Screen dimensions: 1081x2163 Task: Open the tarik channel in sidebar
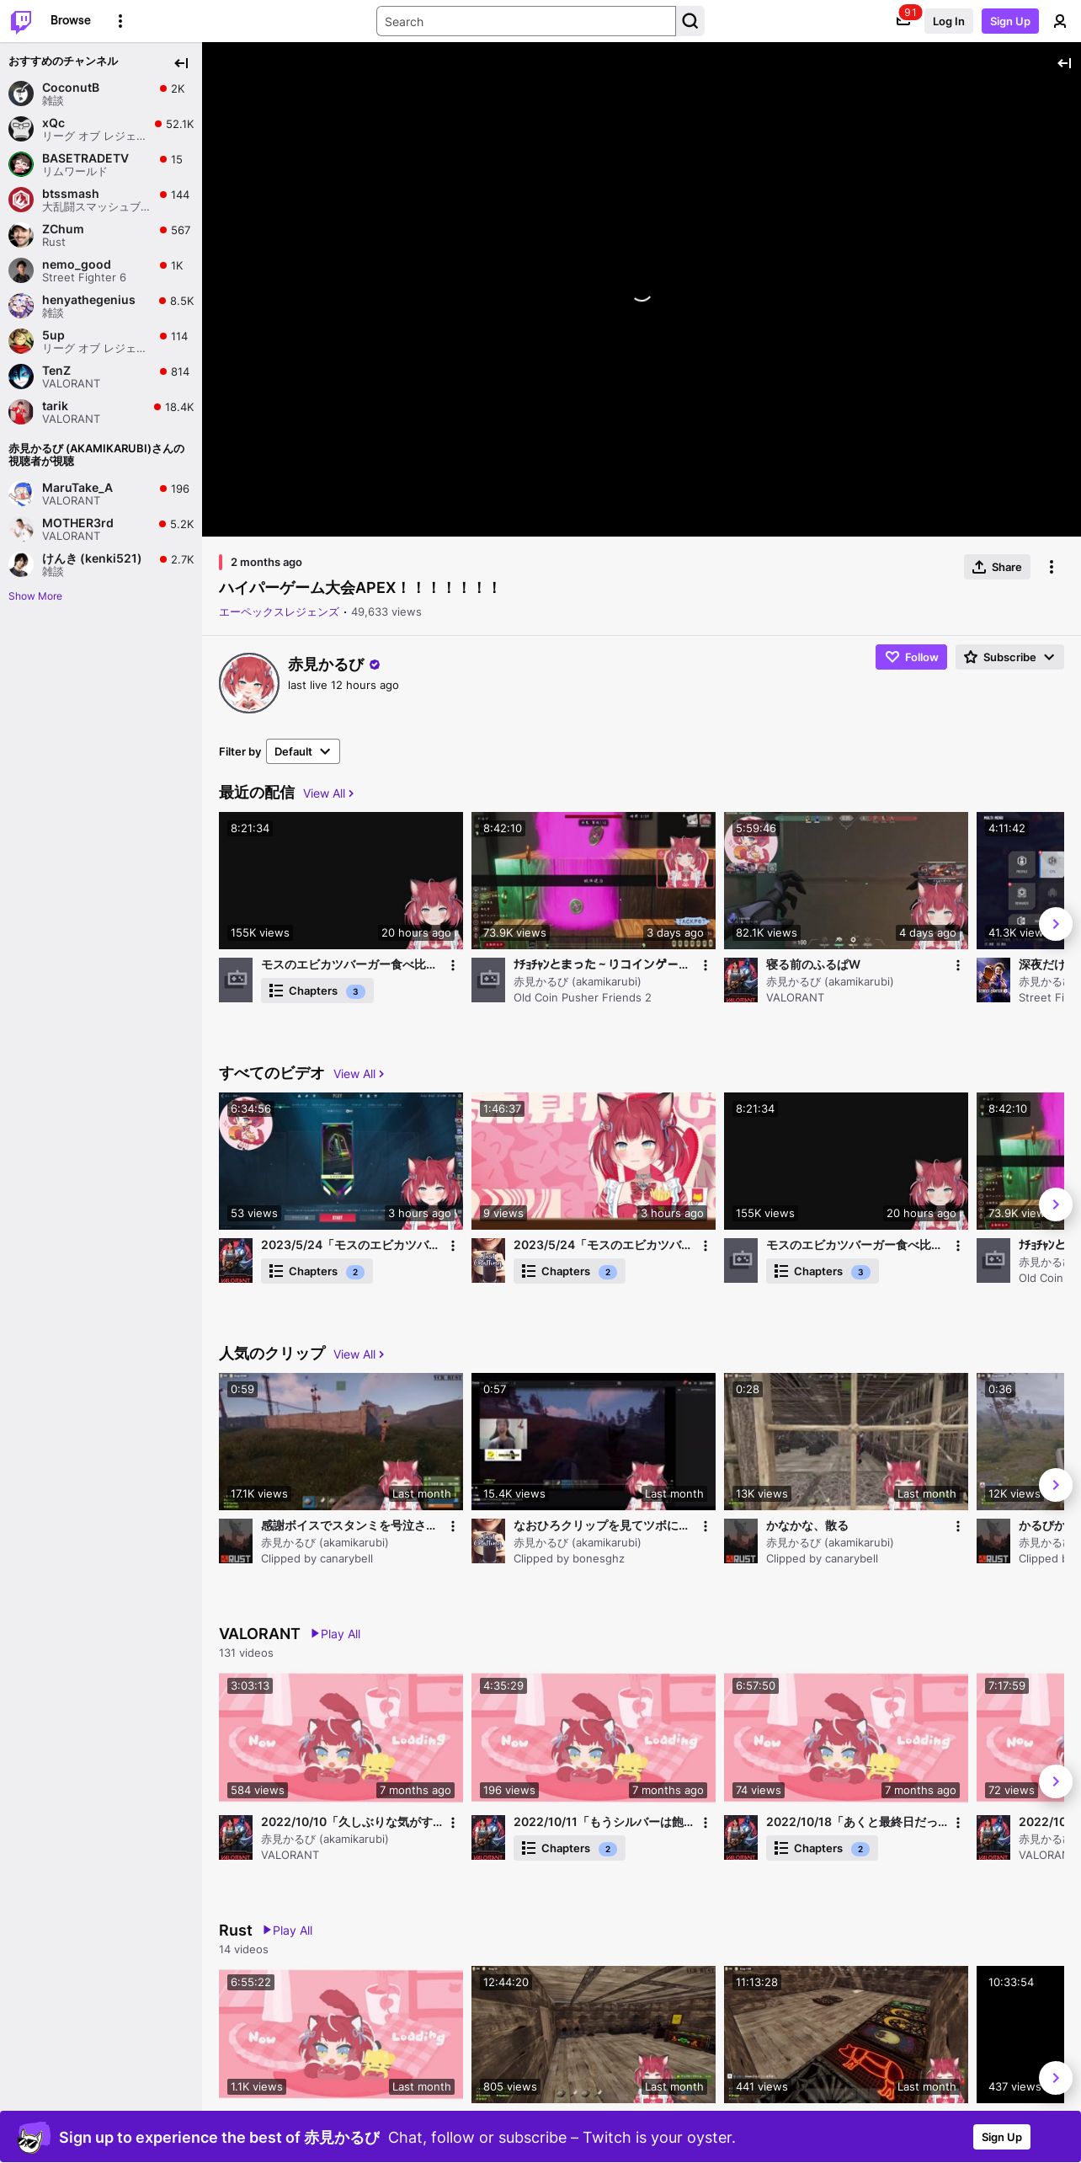(101, 412)
